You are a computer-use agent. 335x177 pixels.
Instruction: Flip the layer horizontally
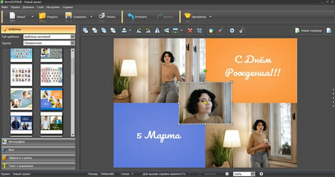coord(157,31)
